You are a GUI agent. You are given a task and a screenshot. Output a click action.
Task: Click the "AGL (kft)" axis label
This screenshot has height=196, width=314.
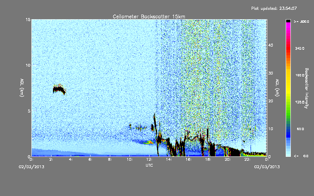277,87
